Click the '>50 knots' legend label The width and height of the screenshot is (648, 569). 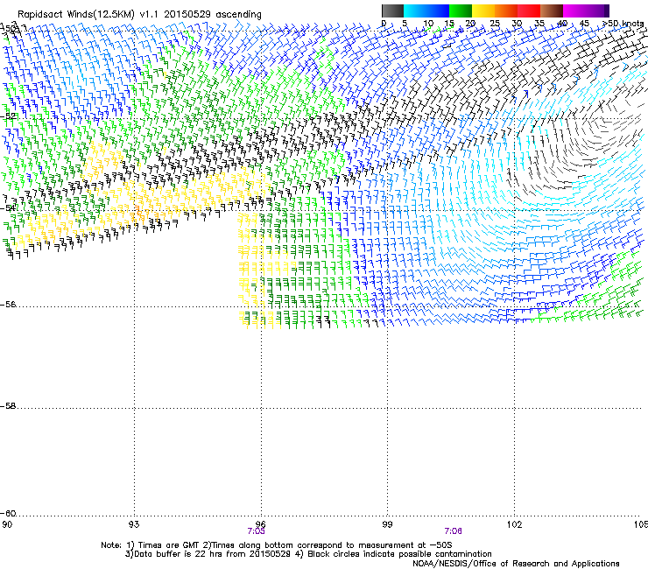pyautogui.click(x=623, y=24)
